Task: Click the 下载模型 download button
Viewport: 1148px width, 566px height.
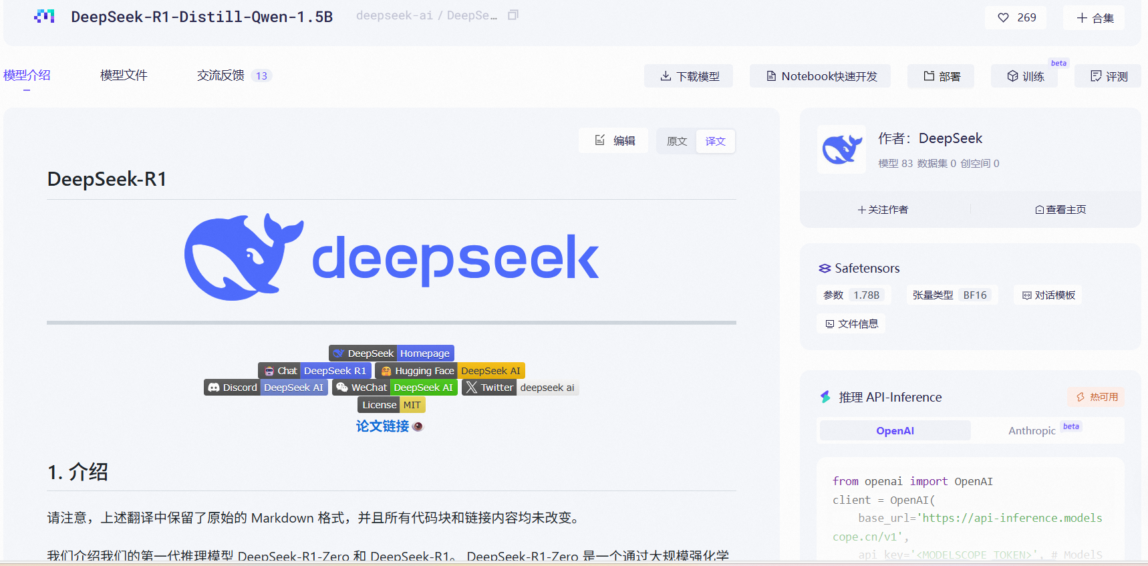Action: point(689,76)
